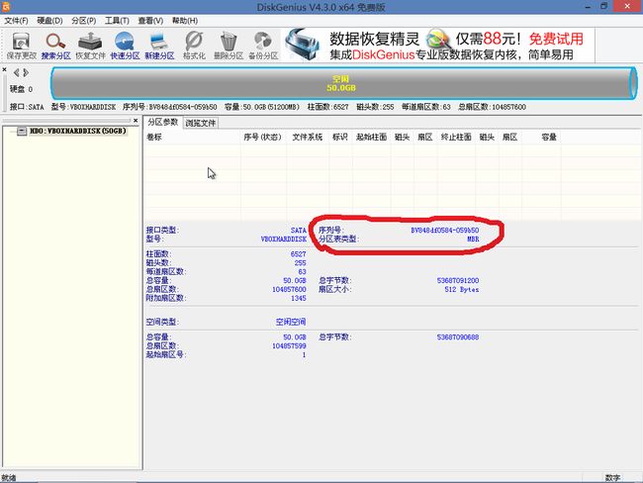This screenshot has width=643, height=483.
Task: Select HD0:VBOXHARDDISK(50GB) in the tree
Action: point(78,131)
